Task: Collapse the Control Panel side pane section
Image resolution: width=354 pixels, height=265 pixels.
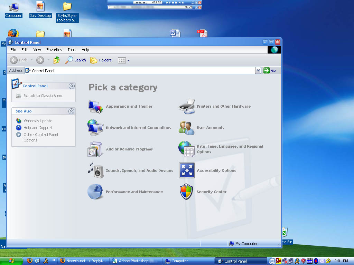Action: [72, 86]
